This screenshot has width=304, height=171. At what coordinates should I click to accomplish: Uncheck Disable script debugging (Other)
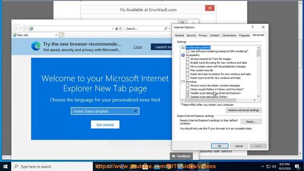[x=187, y=96]
